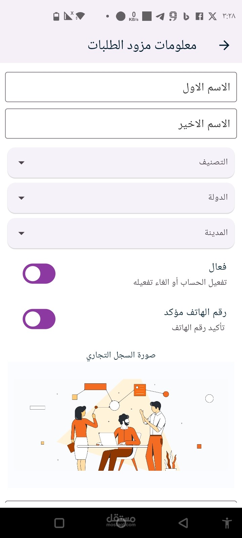The width and height of the screenshot is (242, 538).
Task: Tap the network speed KB/s indicator
Action: [x=133, y=16]
